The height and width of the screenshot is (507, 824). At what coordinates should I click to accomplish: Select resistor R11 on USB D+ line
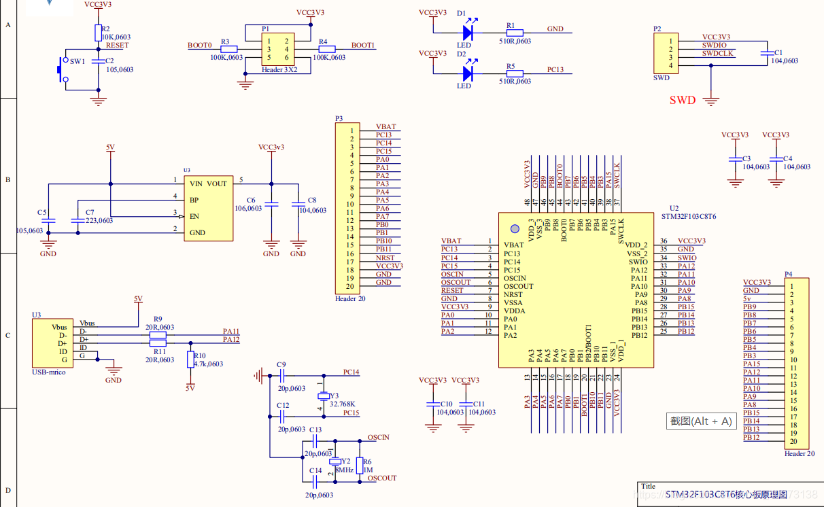157,343
